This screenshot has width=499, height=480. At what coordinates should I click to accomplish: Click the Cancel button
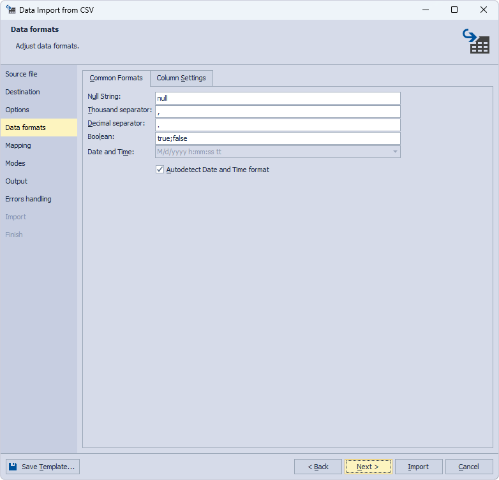[x=469, y=467]
